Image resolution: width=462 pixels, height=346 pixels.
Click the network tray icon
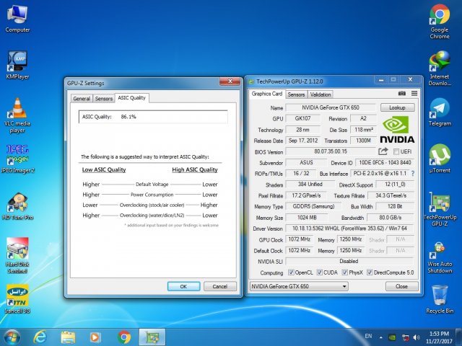406,337
